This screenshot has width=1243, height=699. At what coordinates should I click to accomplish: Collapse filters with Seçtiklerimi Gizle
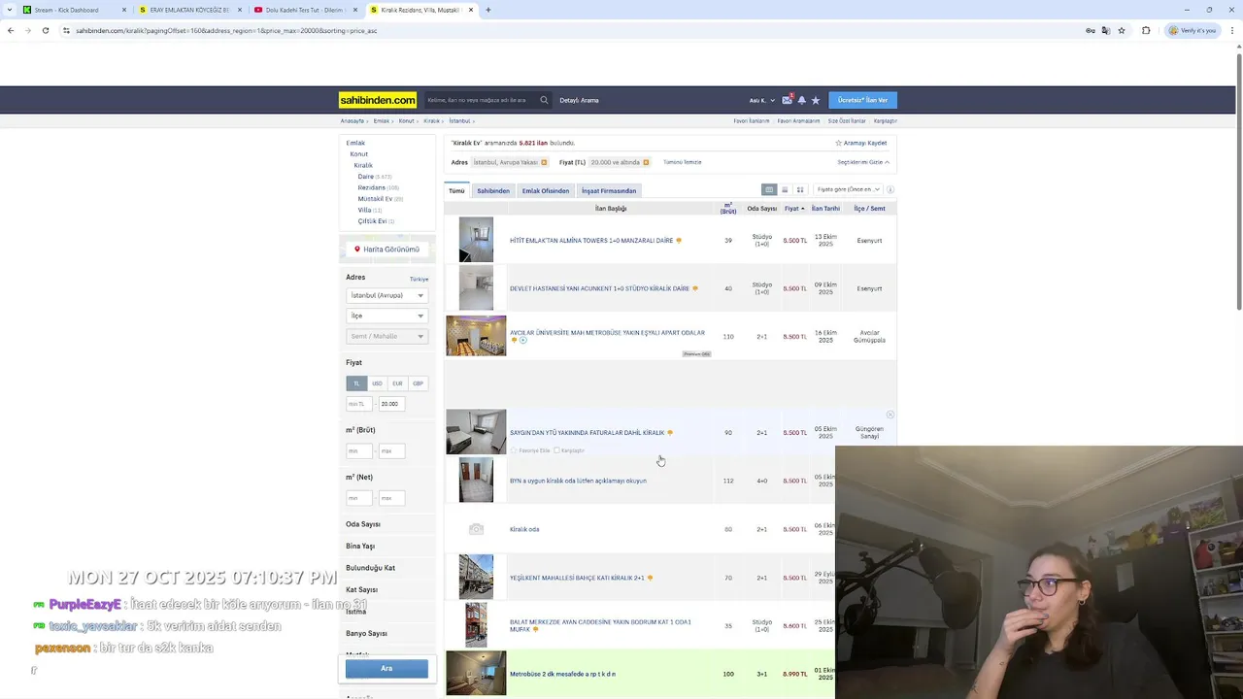pos(863,162)
